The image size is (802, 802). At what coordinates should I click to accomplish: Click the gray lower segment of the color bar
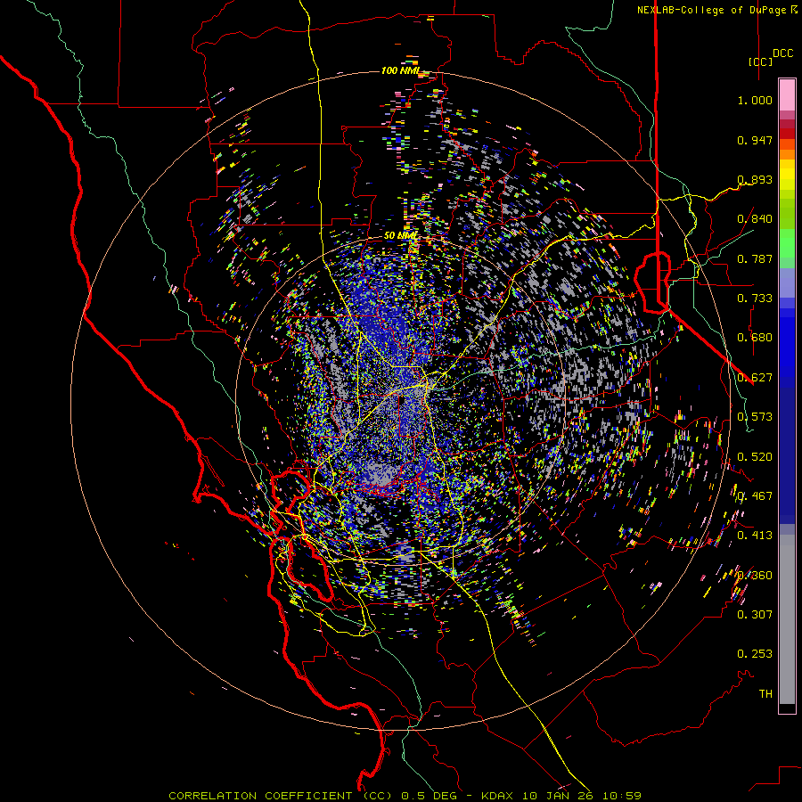[x=787, y=619]
